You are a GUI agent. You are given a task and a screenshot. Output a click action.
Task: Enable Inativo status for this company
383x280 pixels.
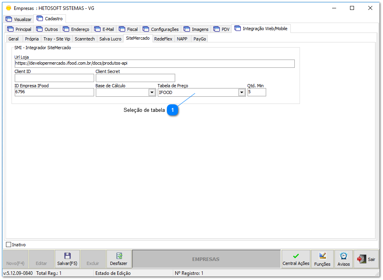[8, 245]
